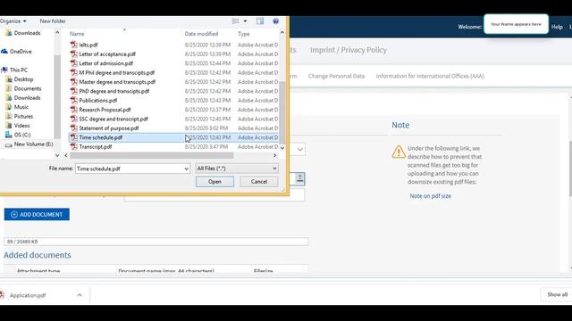Viewport: 572px width, 321px height.
Task: Click the PDF icon of Publications.pdf
Action: point(74,101)
